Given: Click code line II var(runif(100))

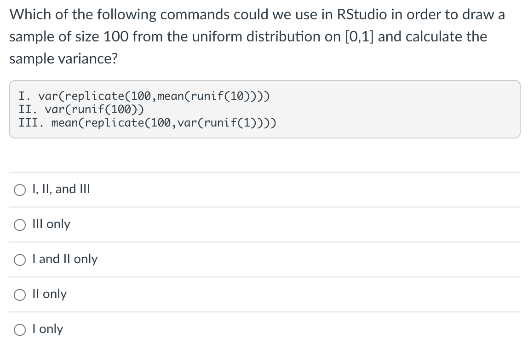Looking at the screenshot, I should (81, 110).
